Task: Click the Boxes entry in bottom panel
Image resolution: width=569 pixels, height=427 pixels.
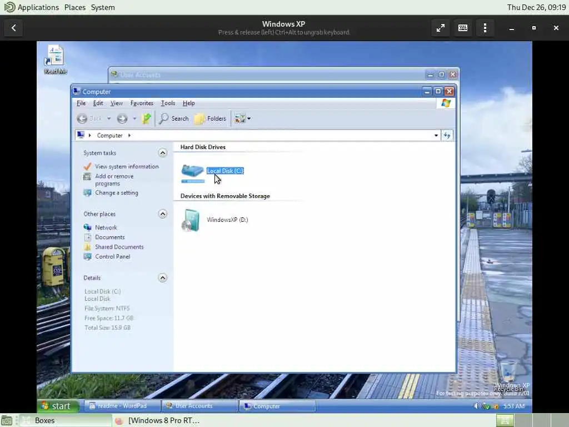Action: [66, 420]
